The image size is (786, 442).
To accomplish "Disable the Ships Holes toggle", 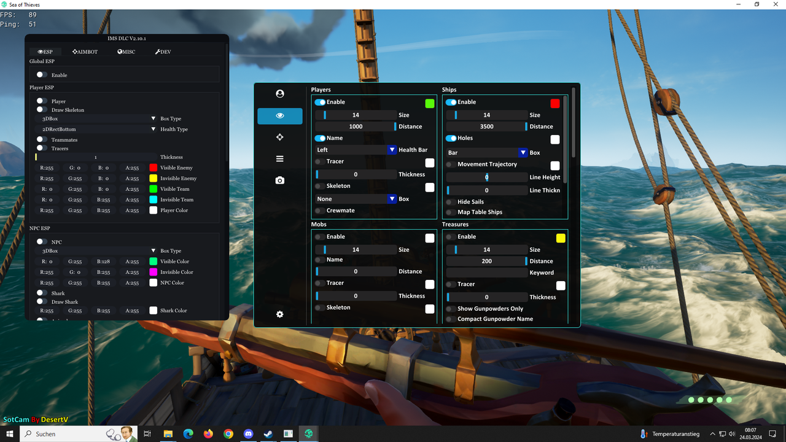I will coord(451,138).
